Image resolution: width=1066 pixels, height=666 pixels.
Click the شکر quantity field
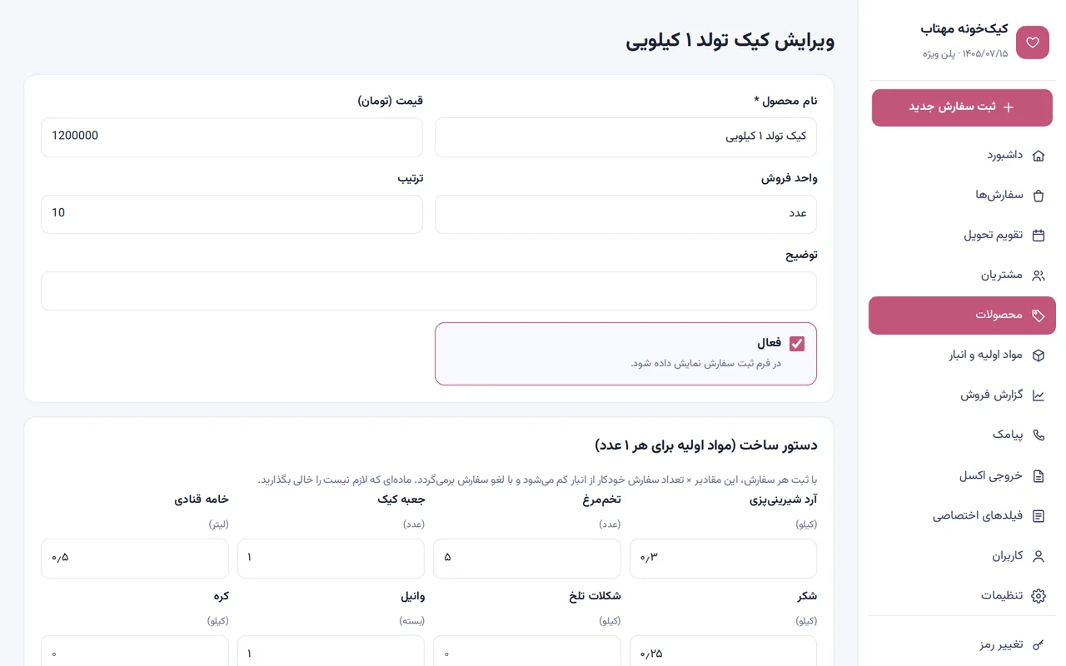coord(723,651)
